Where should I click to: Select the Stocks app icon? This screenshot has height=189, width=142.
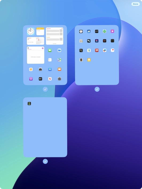pyautogui.click(x=97, y=31)
